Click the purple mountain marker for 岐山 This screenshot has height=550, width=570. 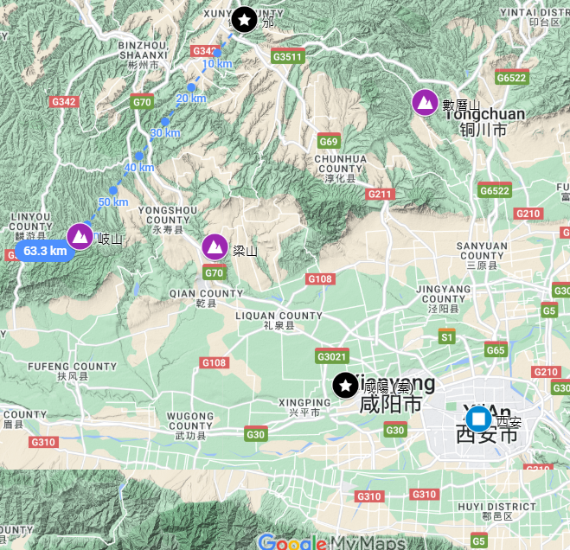click(80, 237)
